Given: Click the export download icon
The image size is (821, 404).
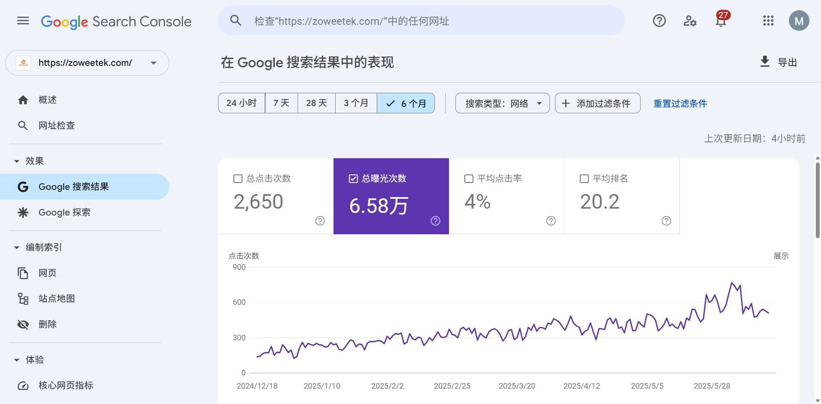Looking at the screenshot, I should tap(765, 62).
